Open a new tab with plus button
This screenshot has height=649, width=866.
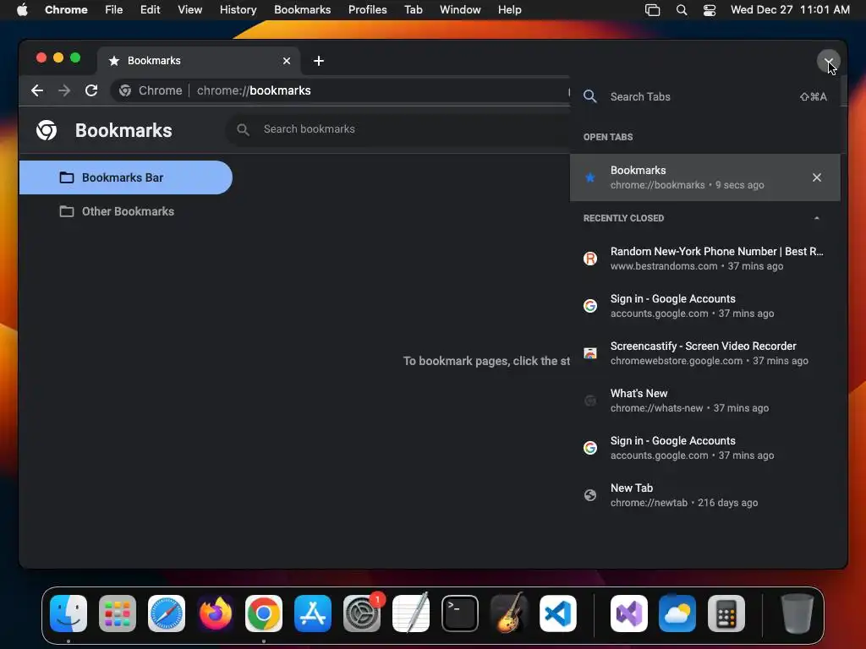(319, 61)
